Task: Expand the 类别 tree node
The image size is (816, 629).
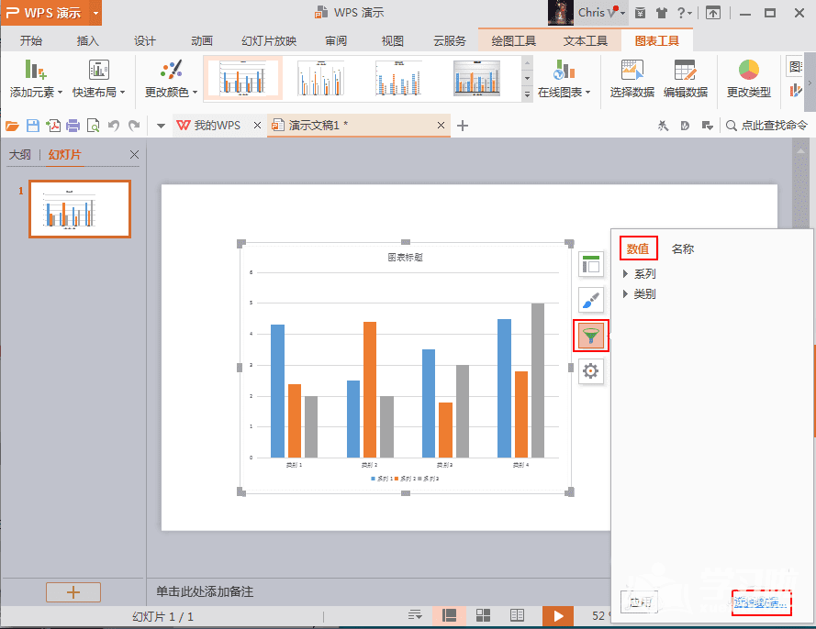Action: [626, 294]
